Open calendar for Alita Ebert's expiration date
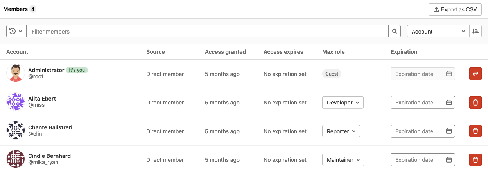Image resolution: width=488 pixels, height=175 pixels. point(449,103)
